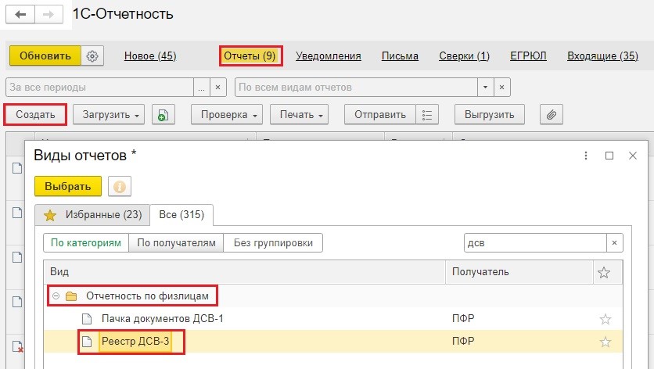
Task: Group list По категориям
Action: [86, 242]
